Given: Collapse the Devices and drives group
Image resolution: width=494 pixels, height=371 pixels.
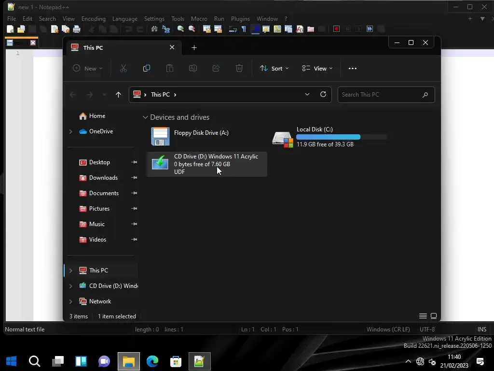Looking at the screenshot, I should pos(145,117).
